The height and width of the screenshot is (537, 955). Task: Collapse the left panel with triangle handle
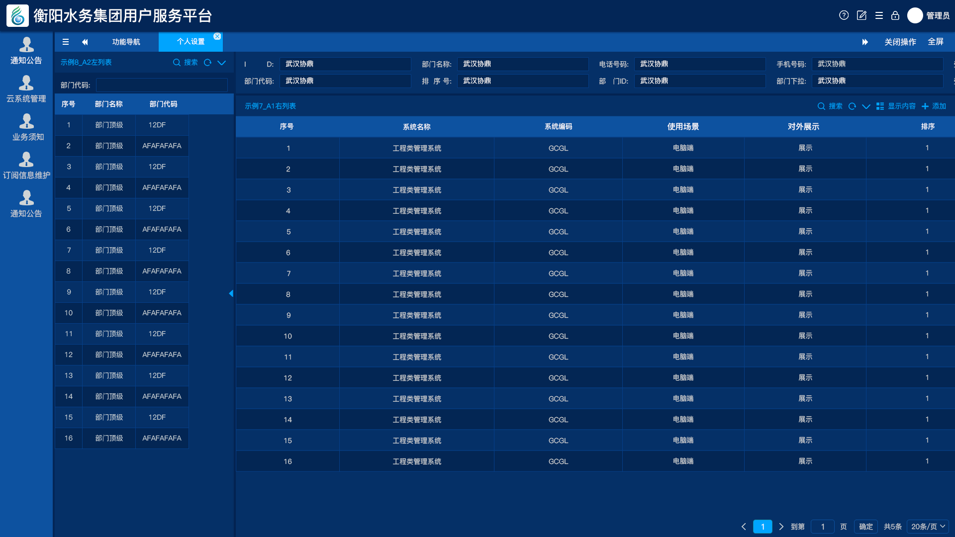pyautogui.click(x=231, y=293)
